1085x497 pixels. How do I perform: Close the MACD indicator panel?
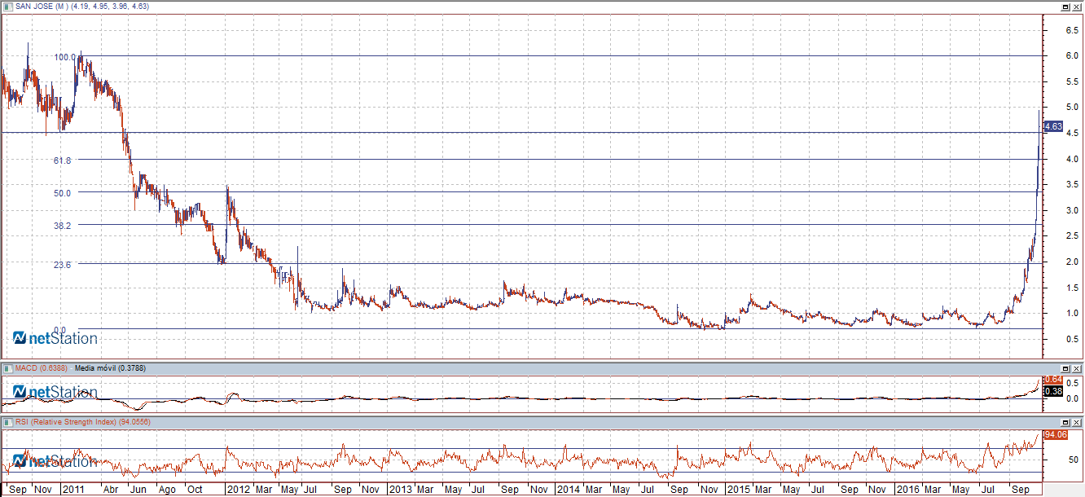coord(1077,369)
